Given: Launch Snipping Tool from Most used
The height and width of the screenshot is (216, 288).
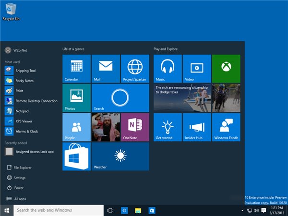Looking at the screenshot, I should (25, 71).
